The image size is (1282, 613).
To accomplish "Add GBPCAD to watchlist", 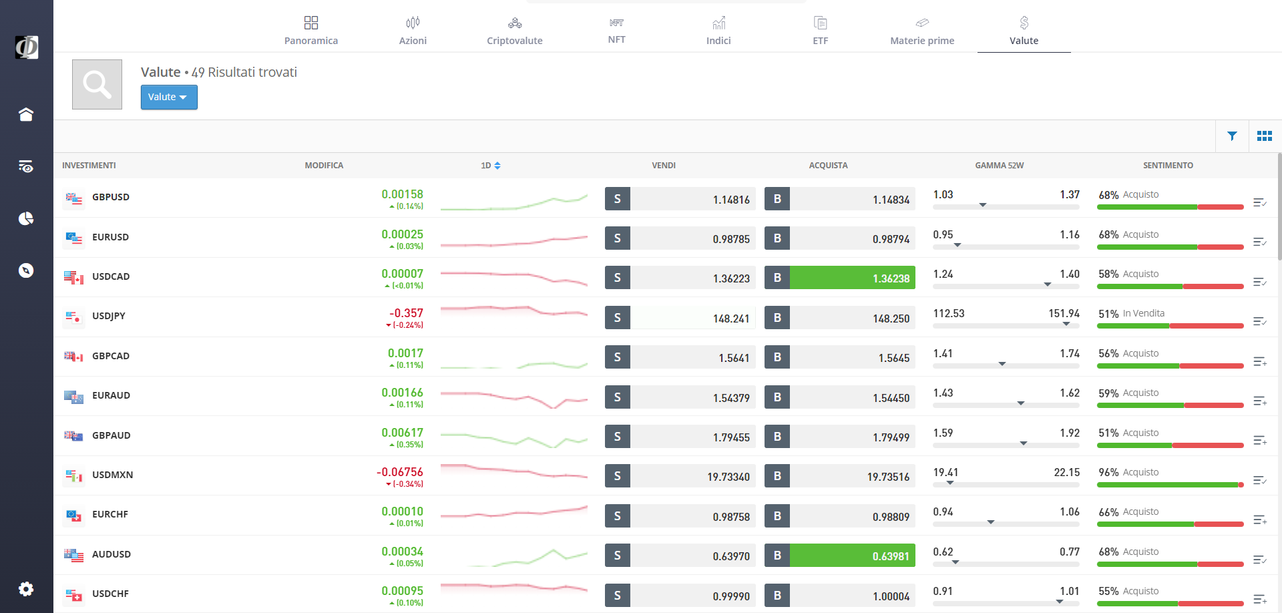I will click(x=1260, y=361).
